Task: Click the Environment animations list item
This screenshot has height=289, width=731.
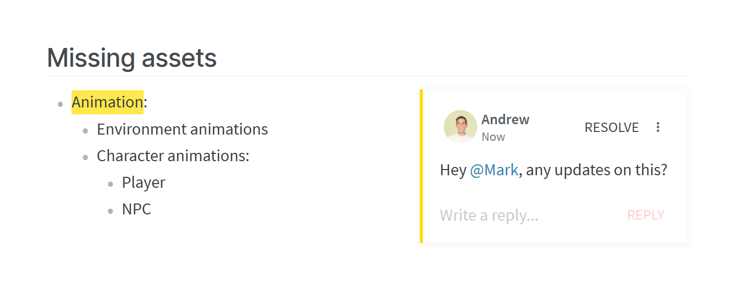Action: [x=182, y=129]
